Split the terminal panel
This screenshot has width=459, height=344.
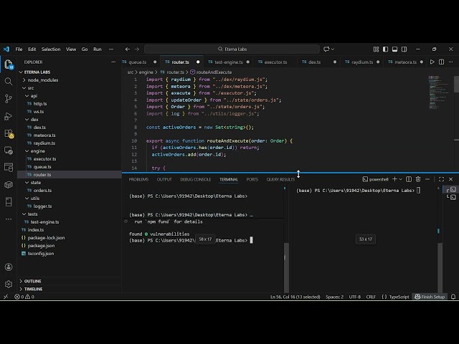pyautogui.click(x=409, y=179)
